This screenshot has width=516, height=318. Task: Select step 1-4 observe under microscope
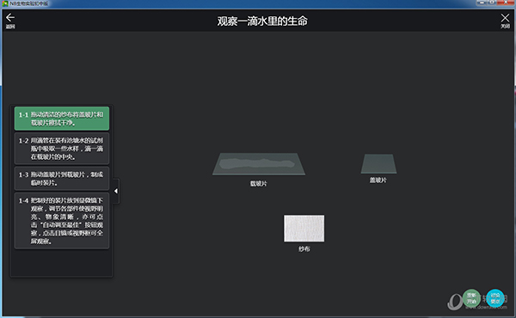coord(62,221)
